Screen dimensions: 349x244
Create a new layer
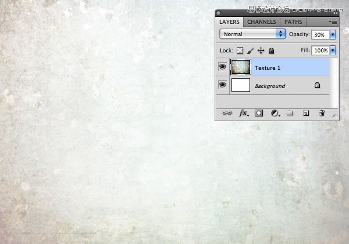pos(305,113)
